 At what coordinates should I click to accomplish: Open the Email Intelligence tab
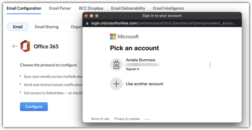point(168,8)
